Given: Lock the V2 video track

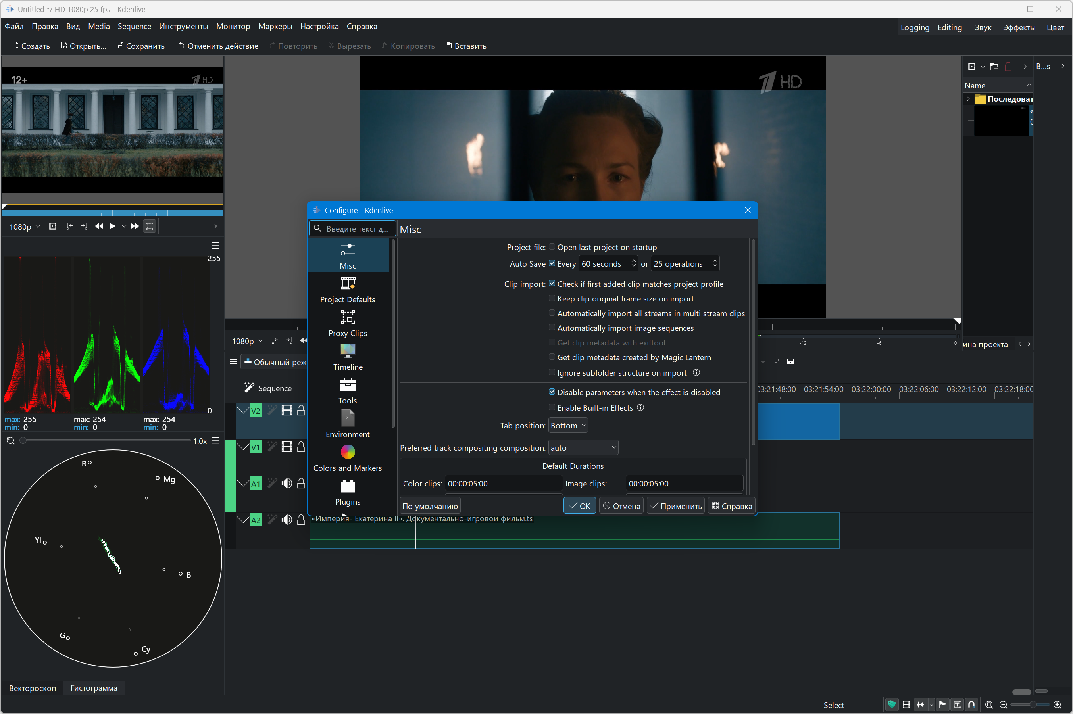Looking at the screenshot, I should [301, 410].
